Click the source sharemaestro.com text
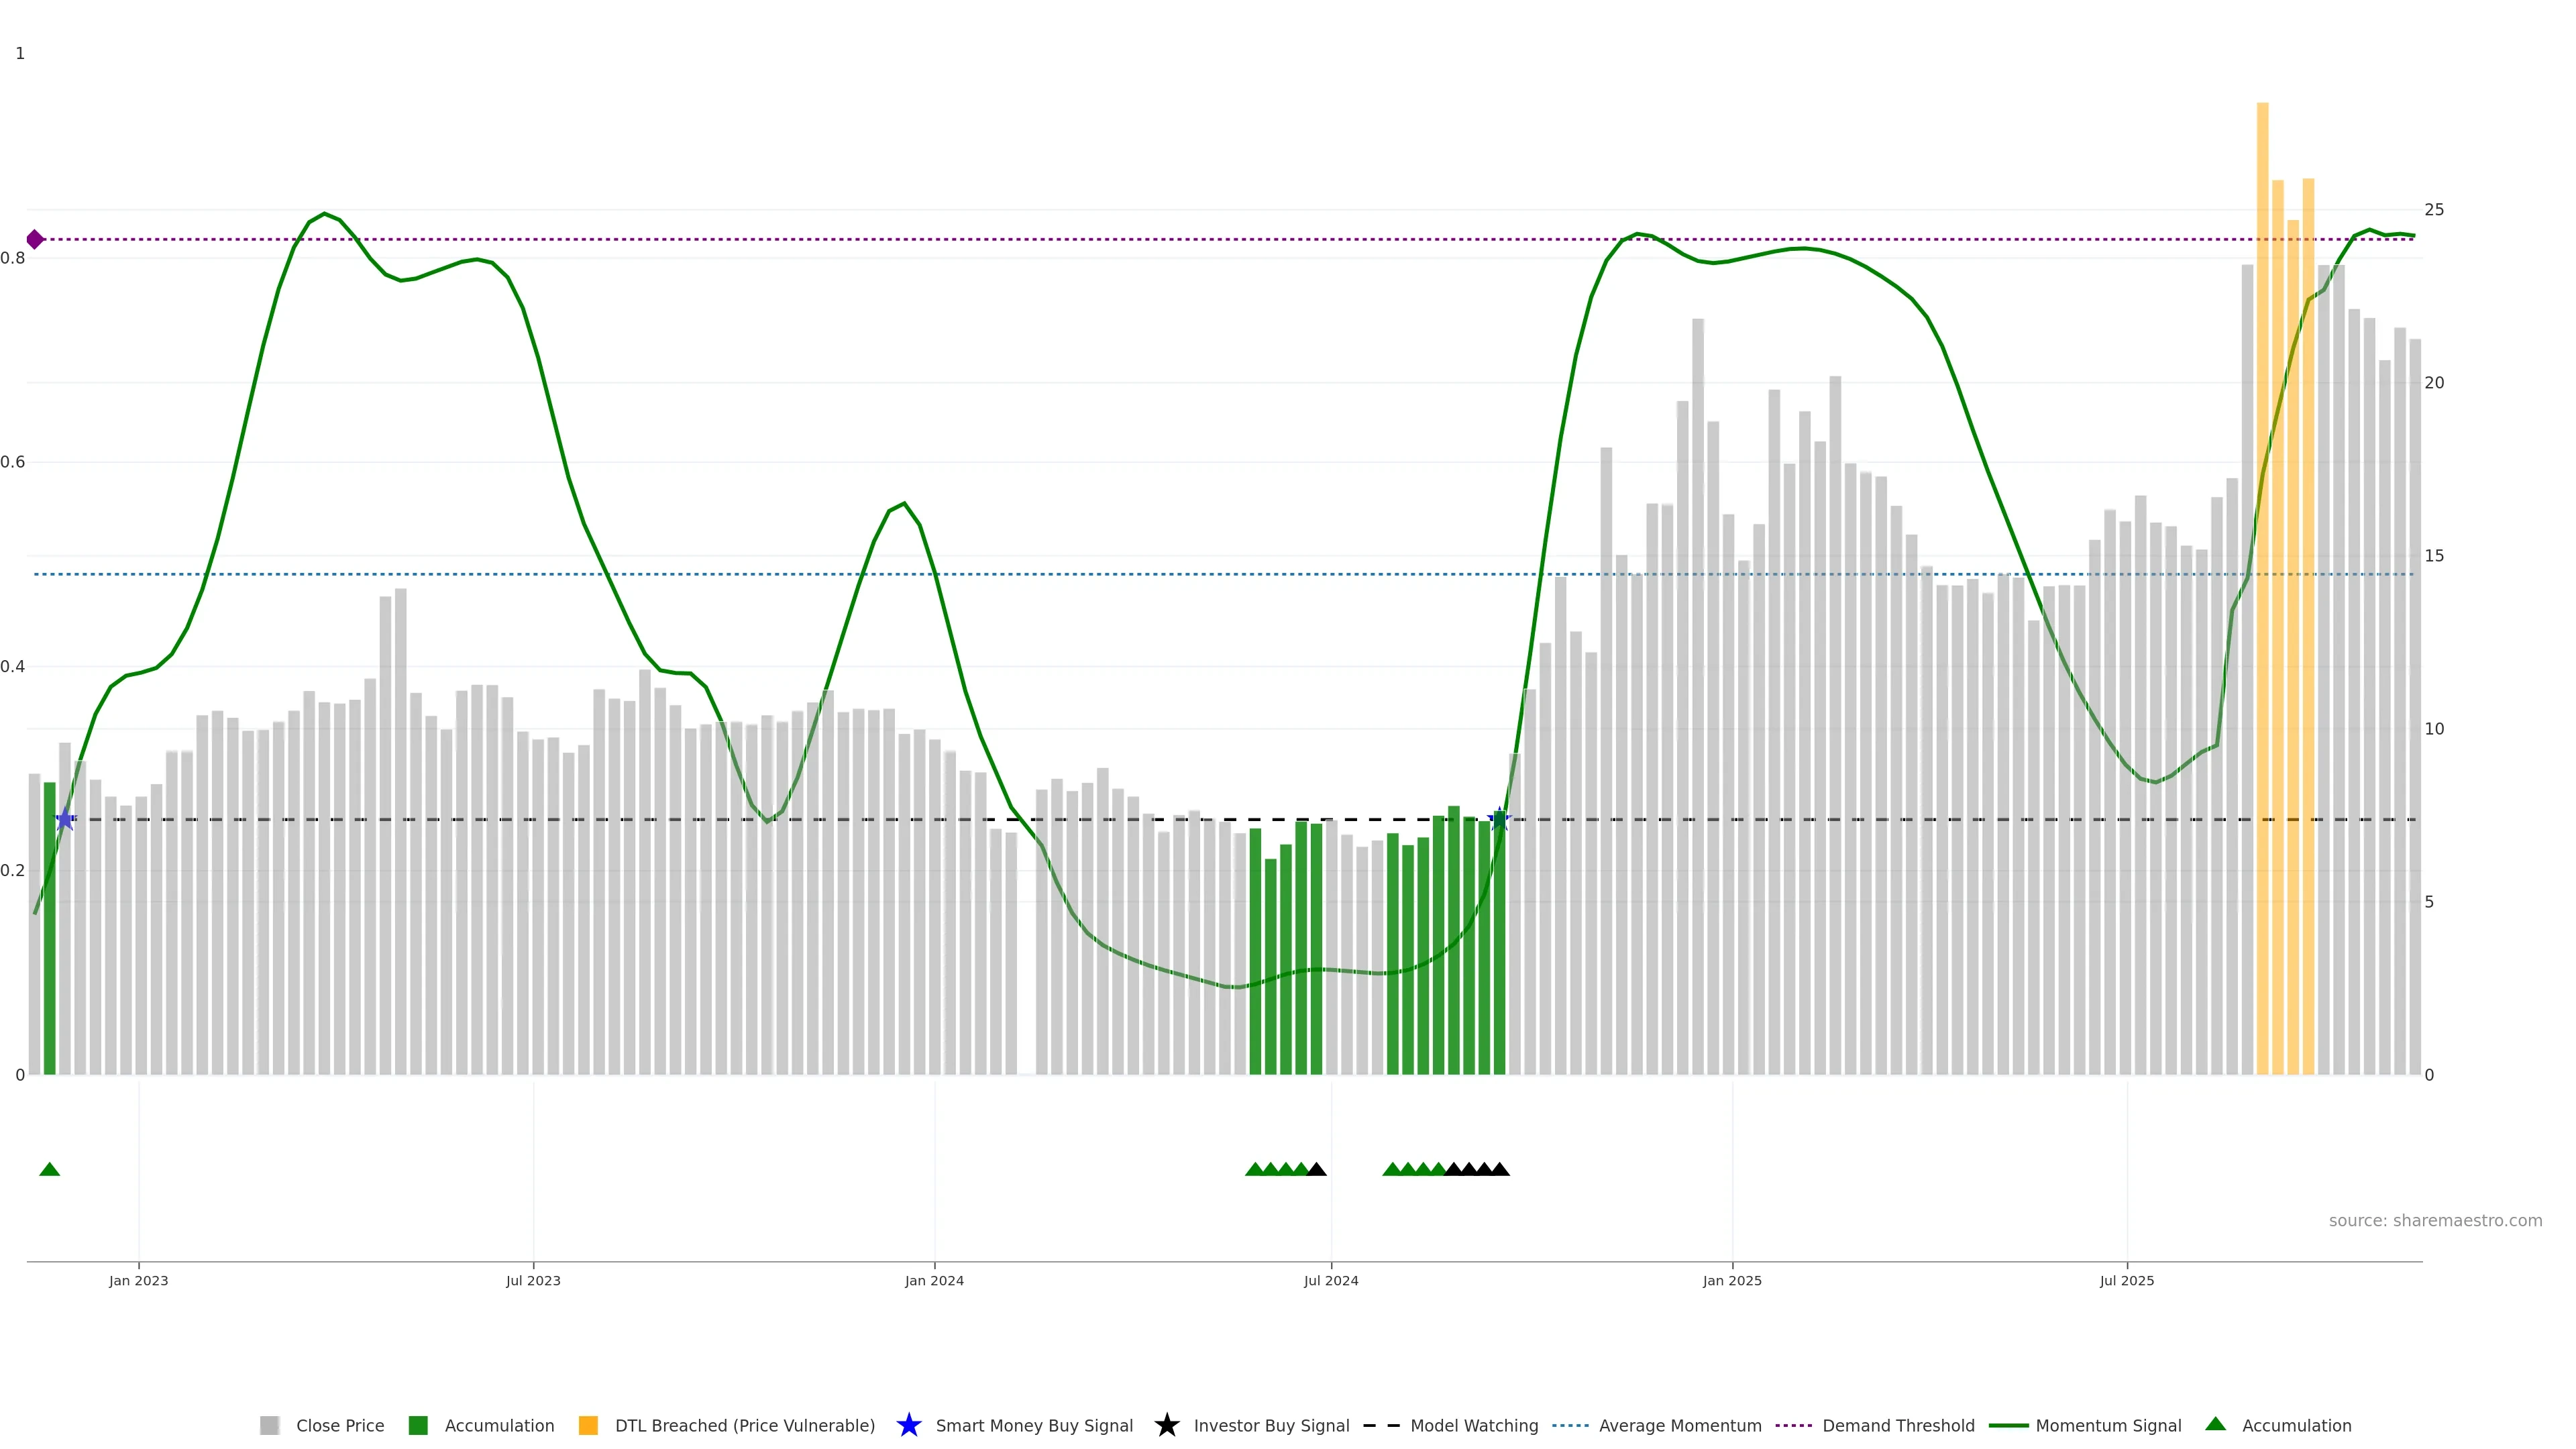The height and width of the screenshot is (1449, 2576). tap(2435, 1221)
